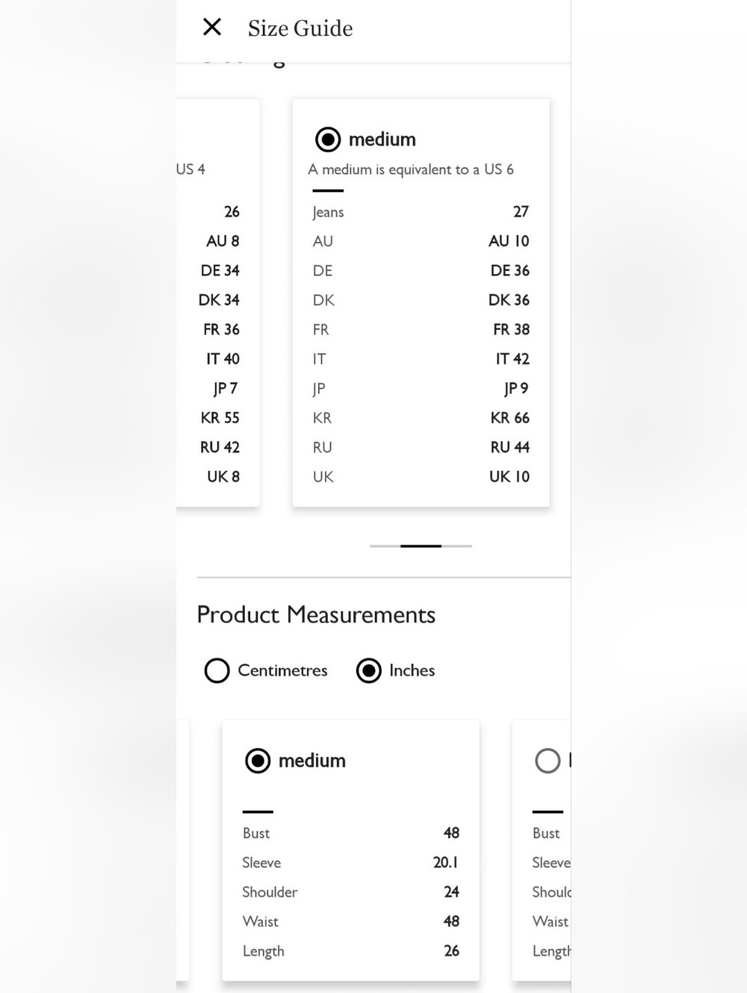Click the Centimetres label text
This screenshot has width=747, height=993.
coord(282,670)
